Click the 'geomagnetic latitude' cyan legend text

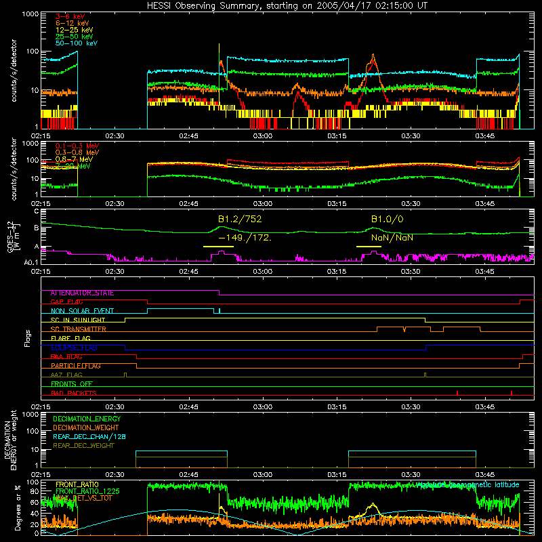click(484, 485)
